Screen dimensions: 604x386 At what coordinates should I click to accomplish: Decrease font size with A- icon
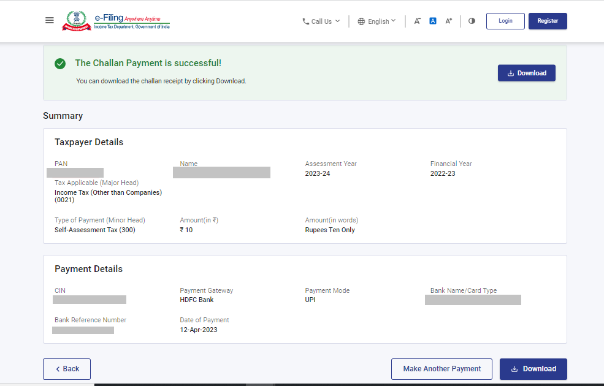click(417, 21)
